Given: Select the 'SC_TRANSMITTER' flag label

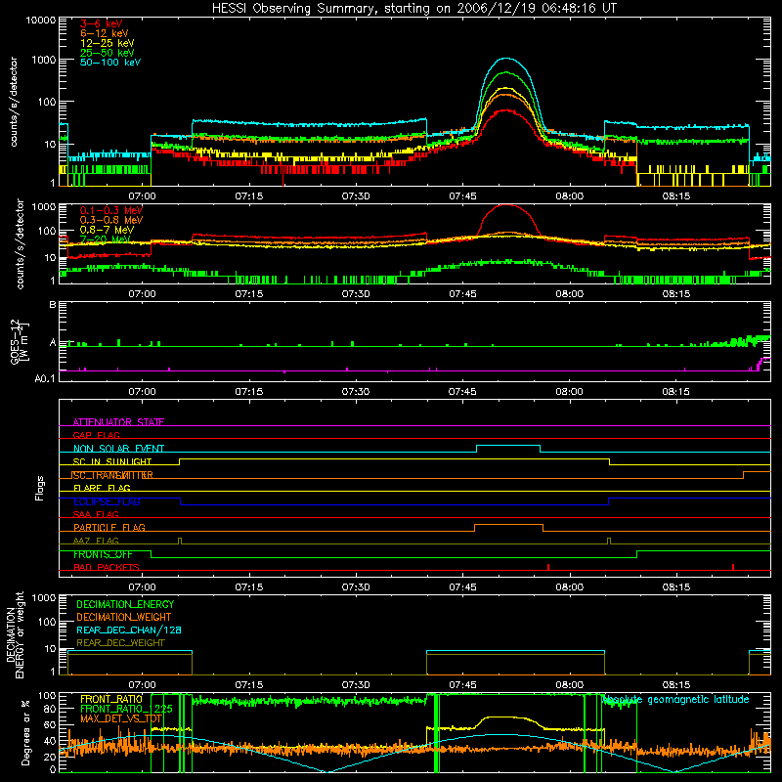Looking at the screenshot, I should click(x=112, y=475).
